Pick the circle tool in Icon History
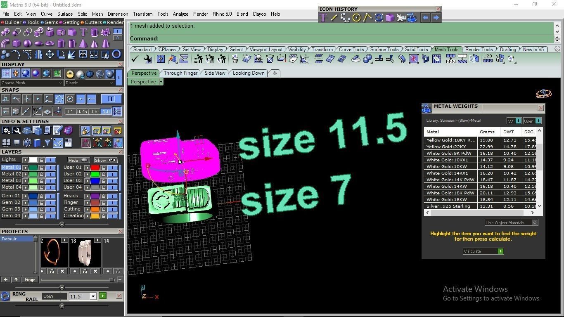The image size is (564, 317). click(357, 18)
